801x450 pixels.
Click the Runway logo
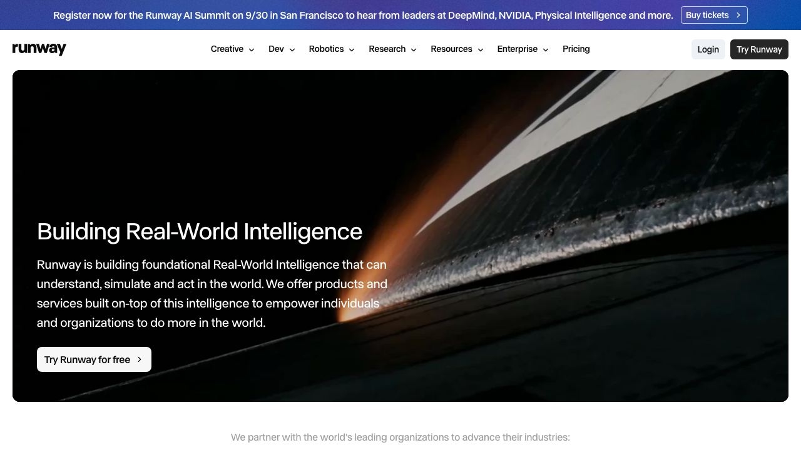coord(39,49)
